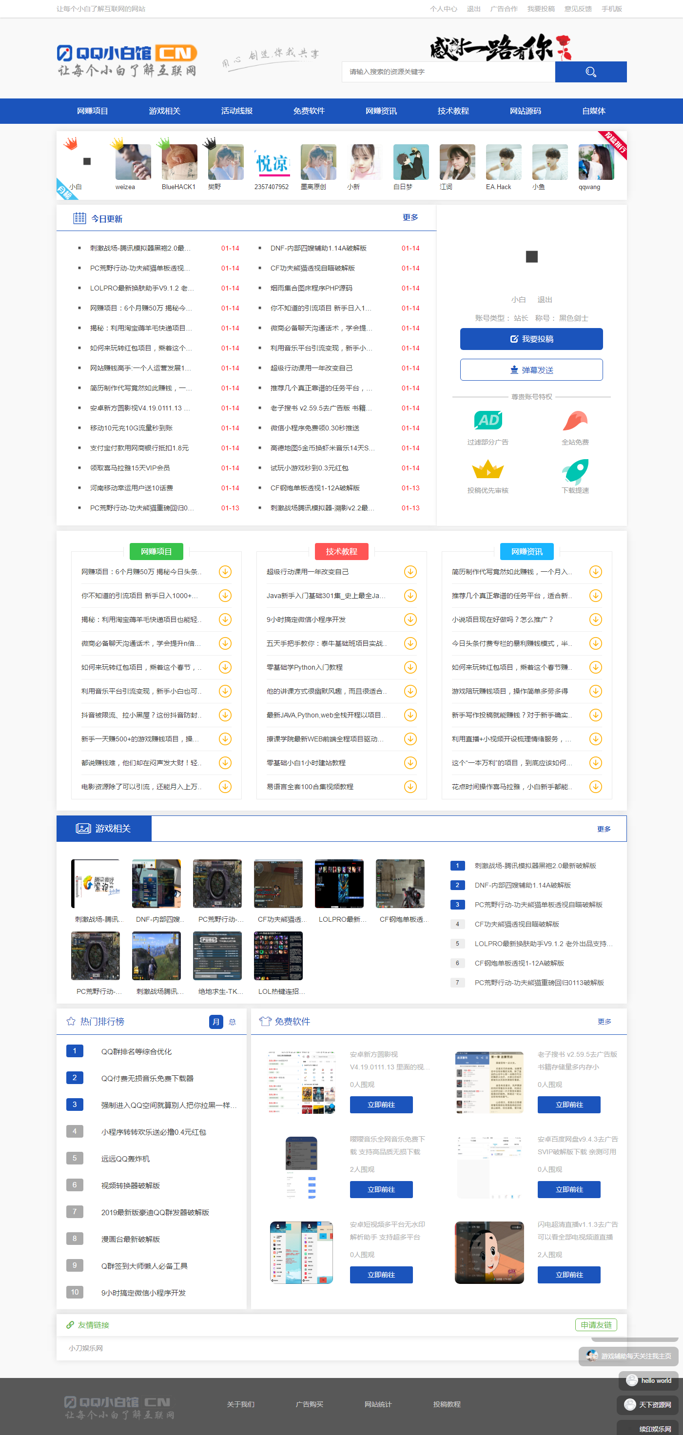Click the star icon beside 热门排行榜
683x1435 pixels.
[71, 1021]
